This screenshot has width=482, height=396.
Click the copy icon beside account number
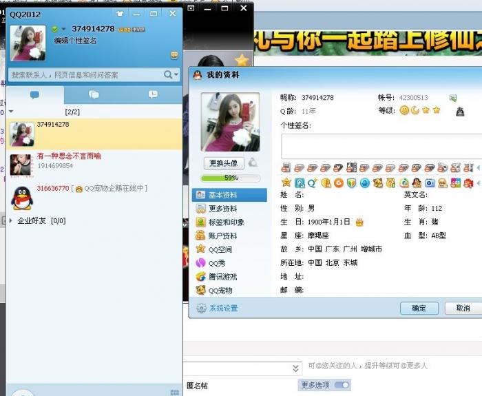click(453, 98)
